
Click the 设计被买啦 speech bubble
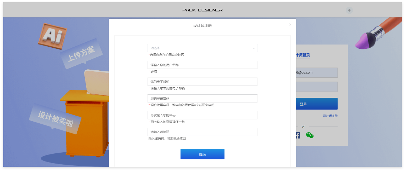tap(55, 118)
